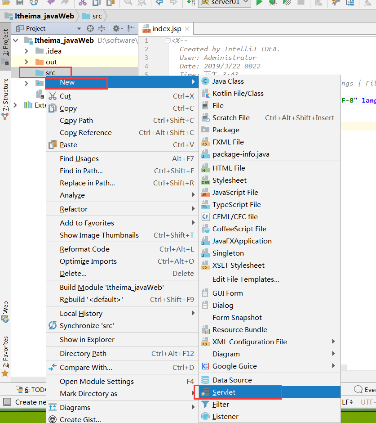Expand the out folder

tap(27, 62)
